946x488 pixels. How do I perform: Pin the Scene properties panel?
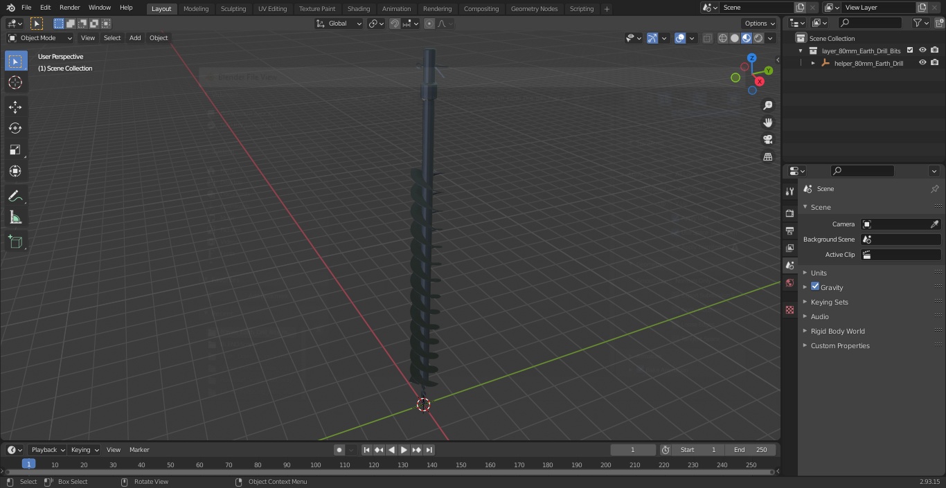[x=934, y=189]
